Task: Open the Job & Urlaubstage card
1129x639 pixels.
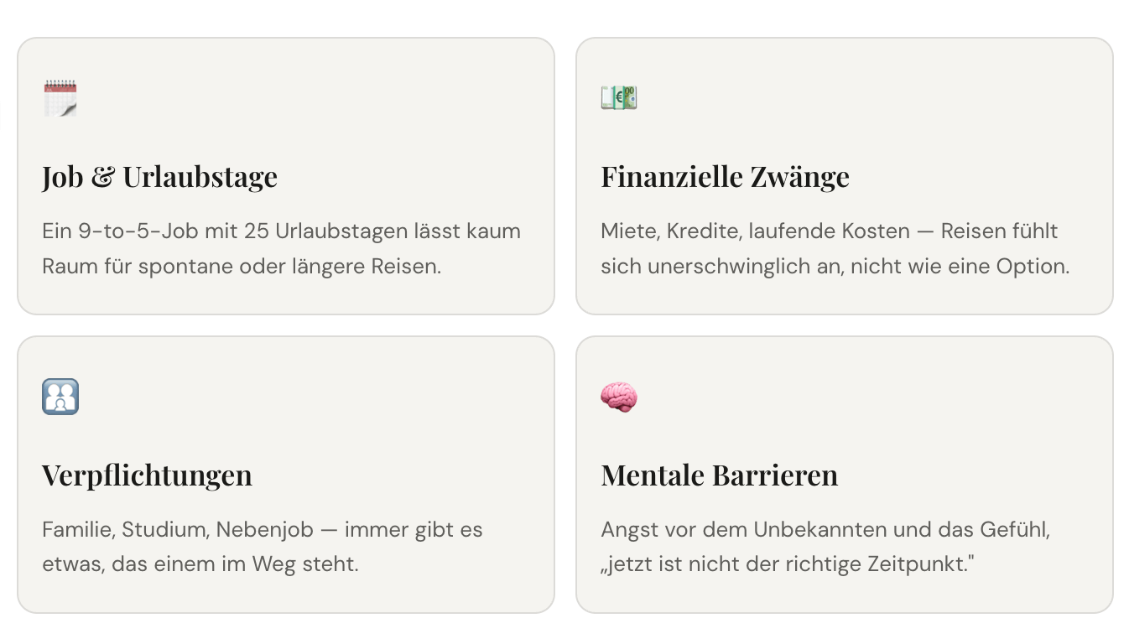Action: 286,176
